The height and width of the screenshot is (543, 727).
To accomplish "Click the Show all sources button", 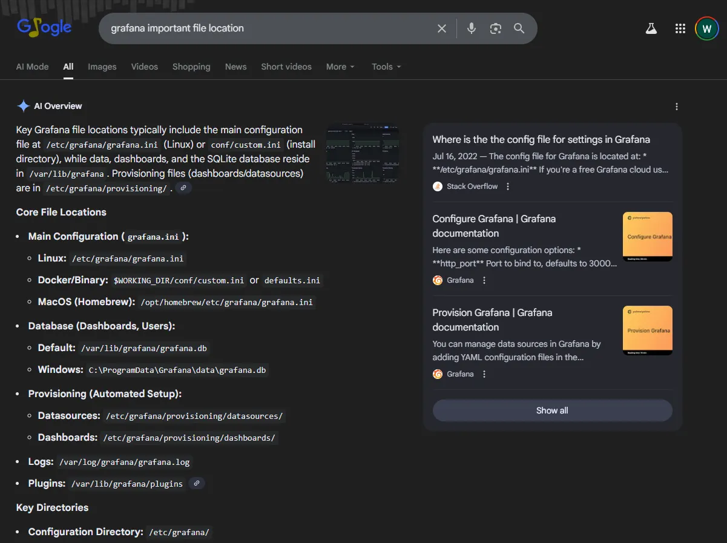I will pos(552,410).
